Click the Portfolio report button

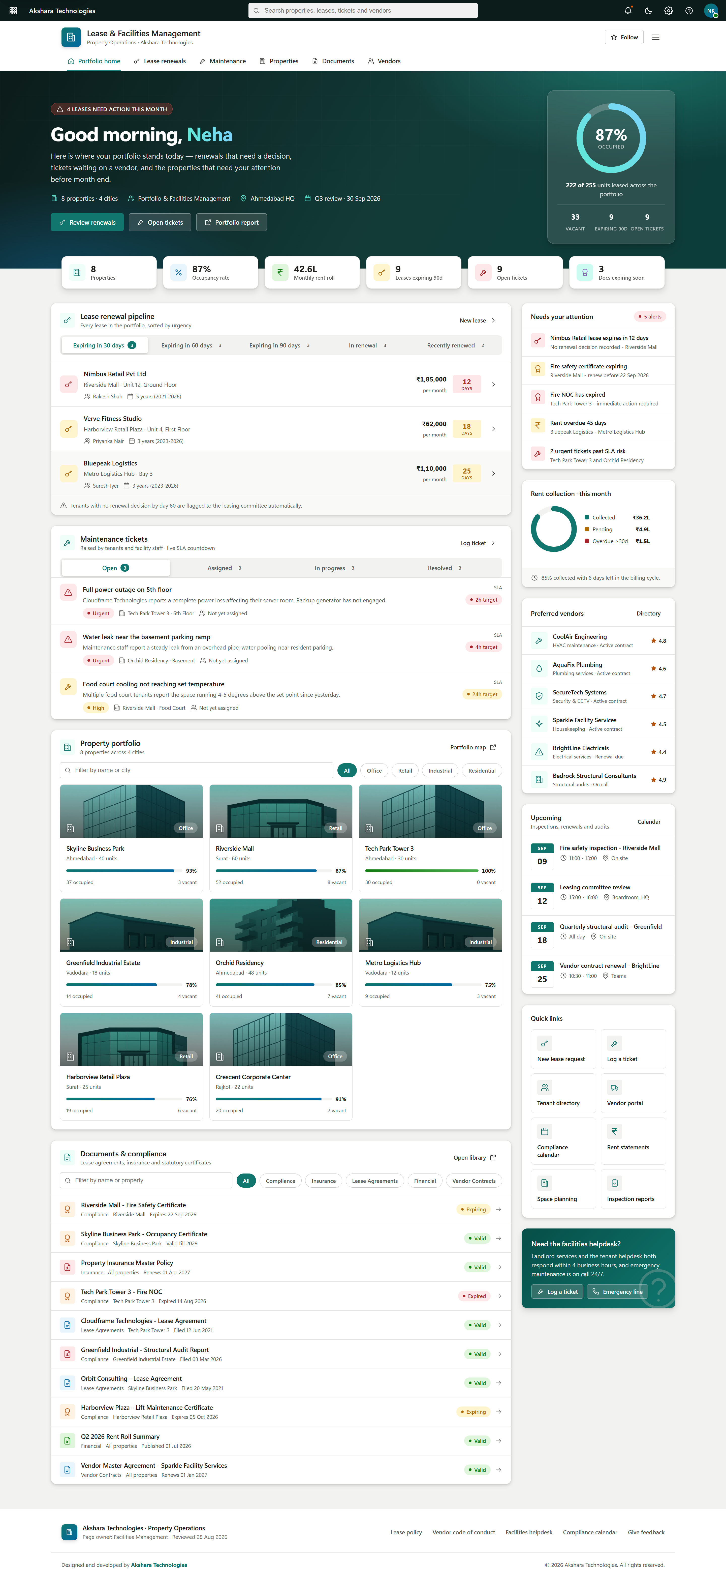[232, 222]
